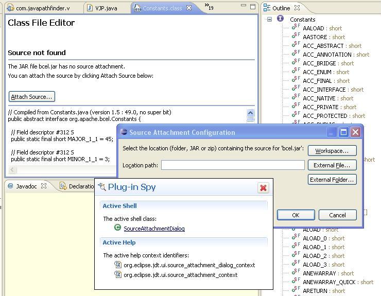The height and width of the screenshot is (296, 381).
Task: Focus the Location path text field
Action: [233, 165]
